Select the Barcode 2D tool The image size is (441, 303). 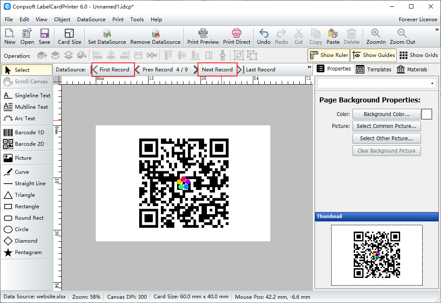[x=27, y=144]
